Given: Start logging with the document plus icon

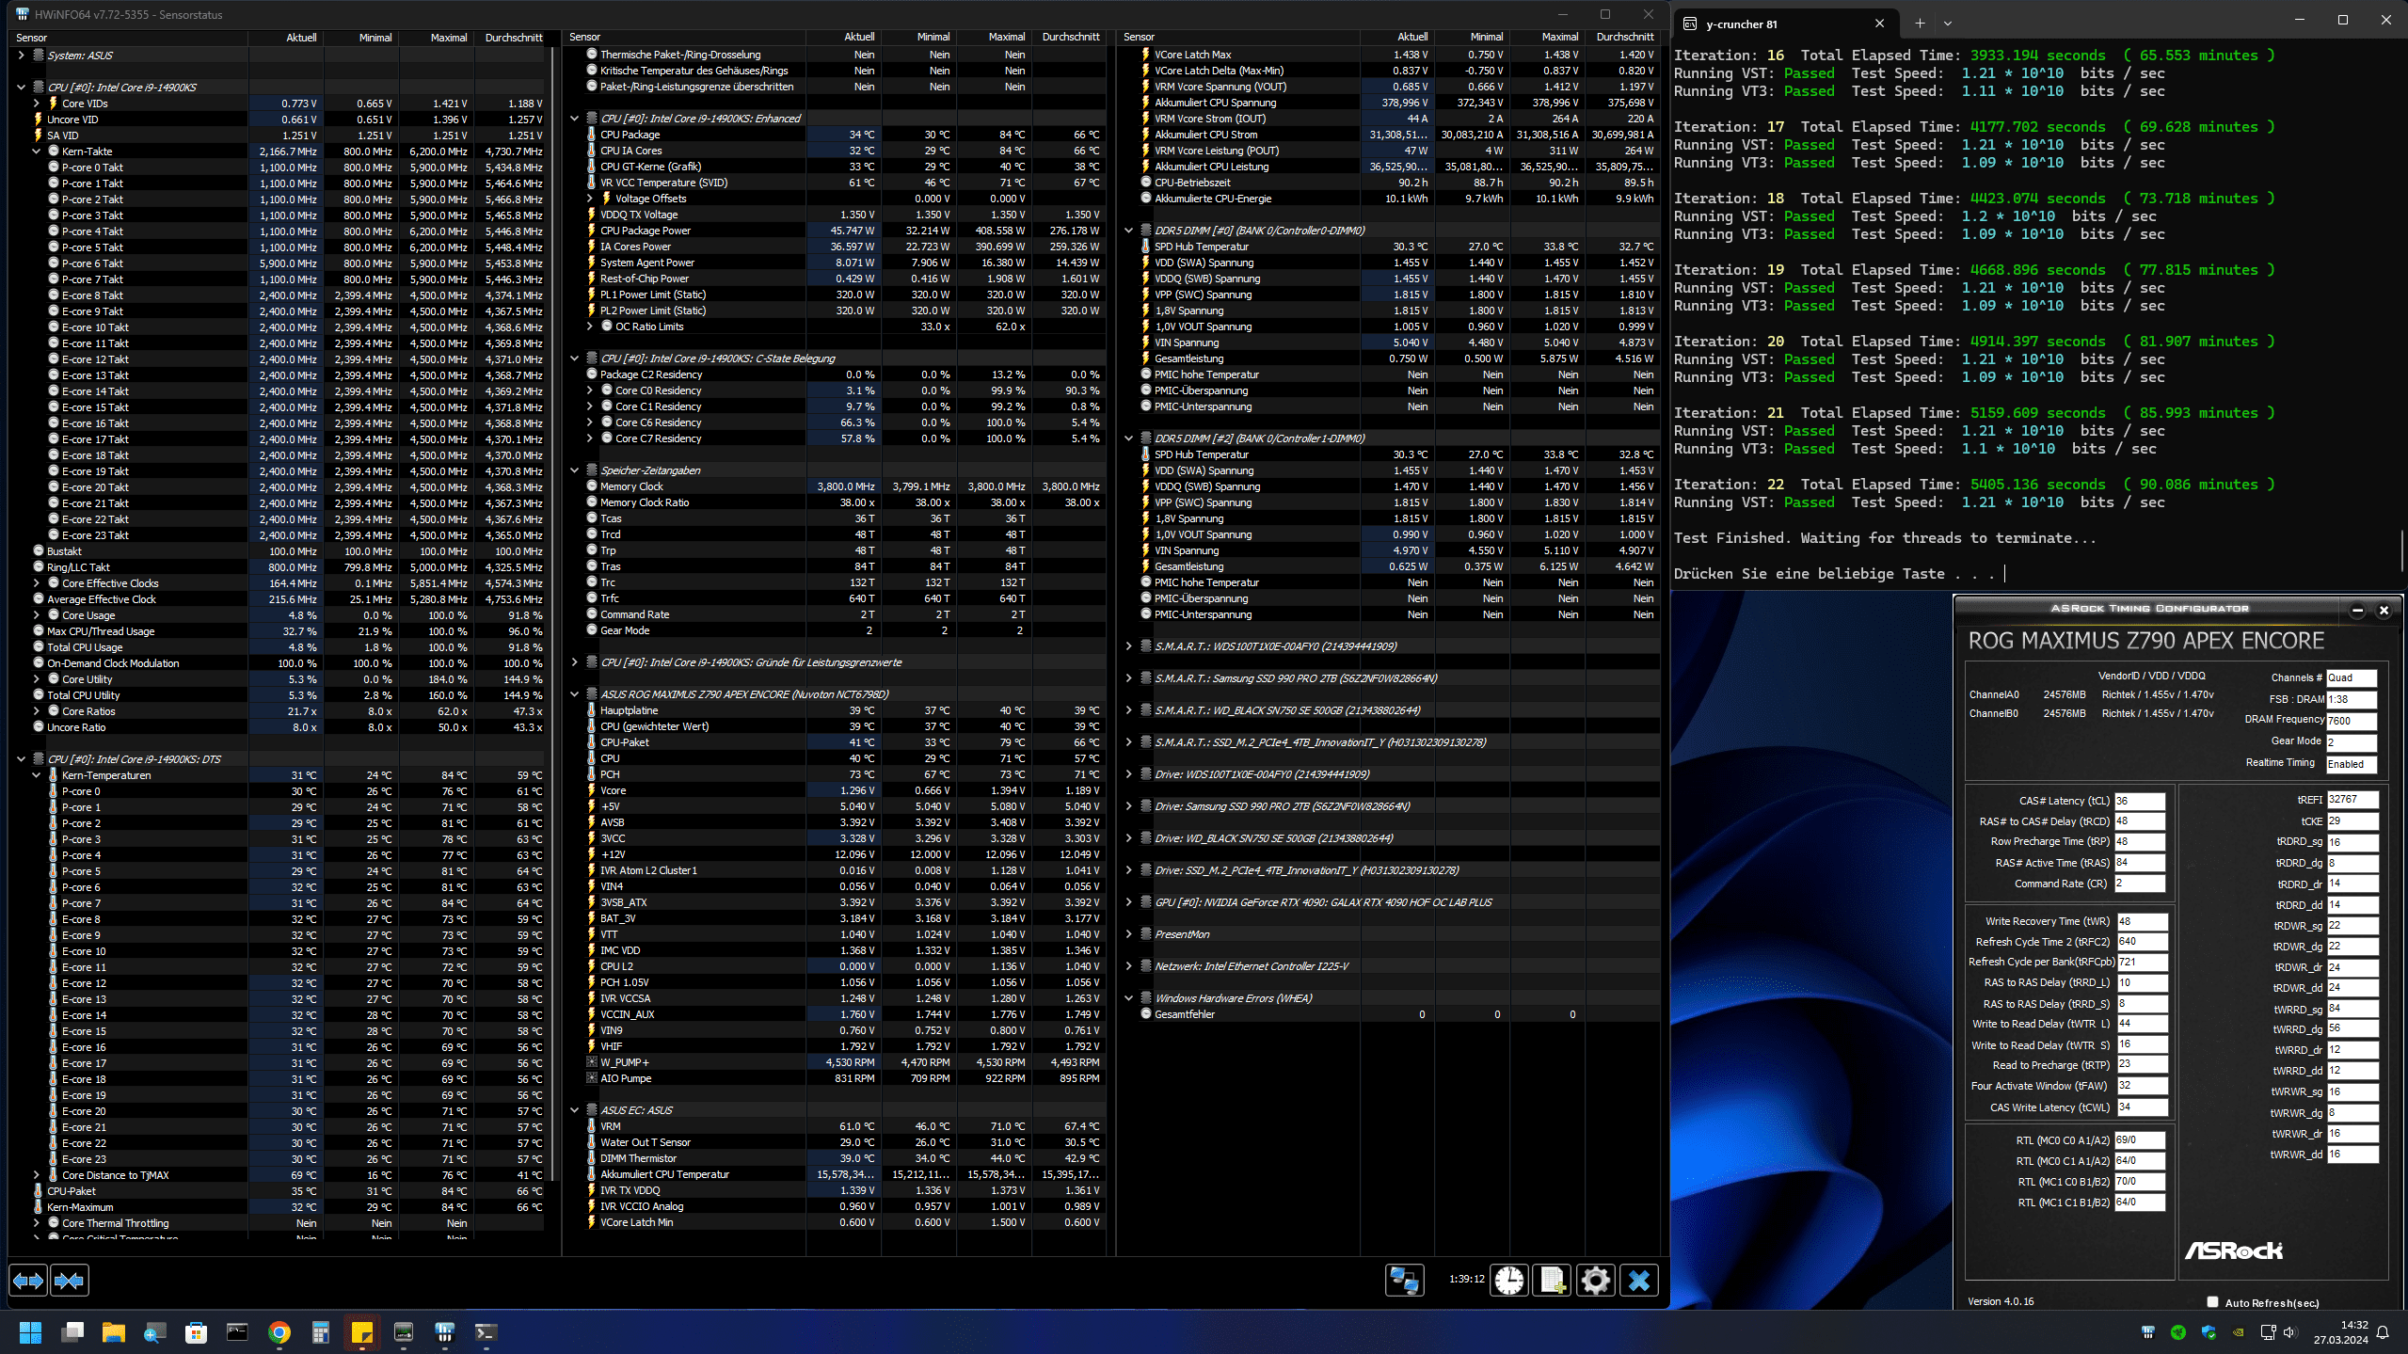Looking at the screenshot, I should tap(1552, 1281).
